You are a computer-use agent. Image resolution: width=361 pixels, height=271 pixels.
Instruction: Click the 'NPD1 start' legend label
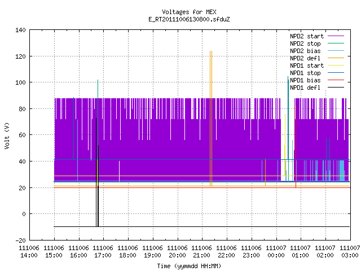pos(307,65)
